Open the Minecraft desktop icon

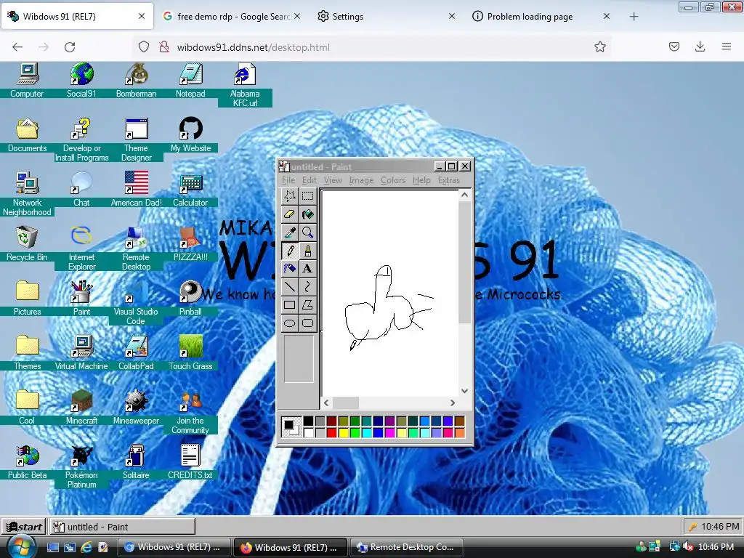[x=81, y=407]
